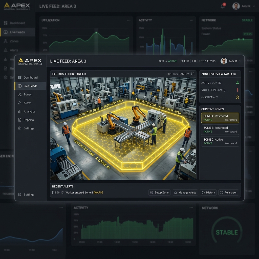Viewport: 259px width, 259px height.
Task: Click the OCCUPANCY value 3
Action: (x=238, y=97)
